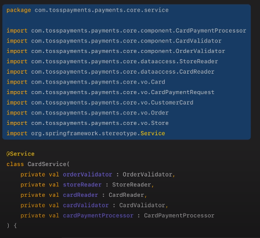Click the CardReader type in constructor
The height and width of the screenshot is (238, 260).
pyautogui.click(x=126, y=195)
